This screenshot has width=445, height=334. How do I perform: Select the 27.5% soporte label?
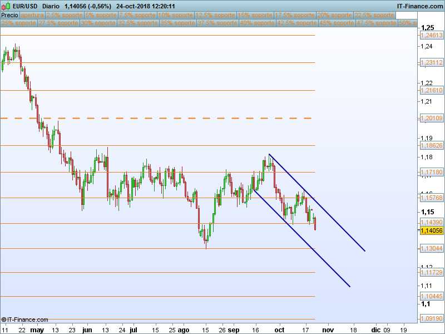[x=58, y=23]
